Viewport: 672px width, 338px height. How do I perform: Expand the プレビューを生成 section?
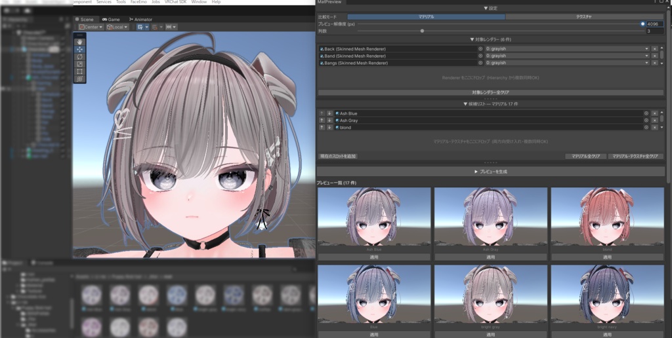click(490, 172)
